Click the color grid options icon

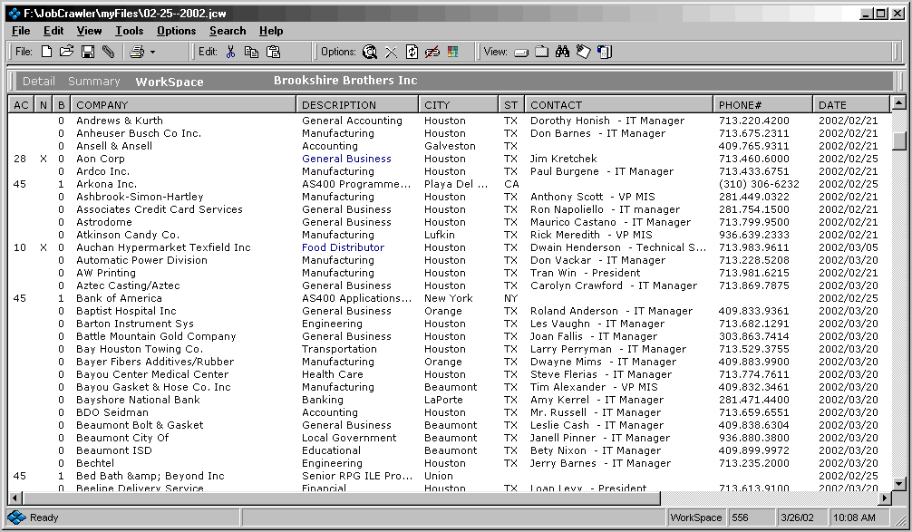point(452,52)
